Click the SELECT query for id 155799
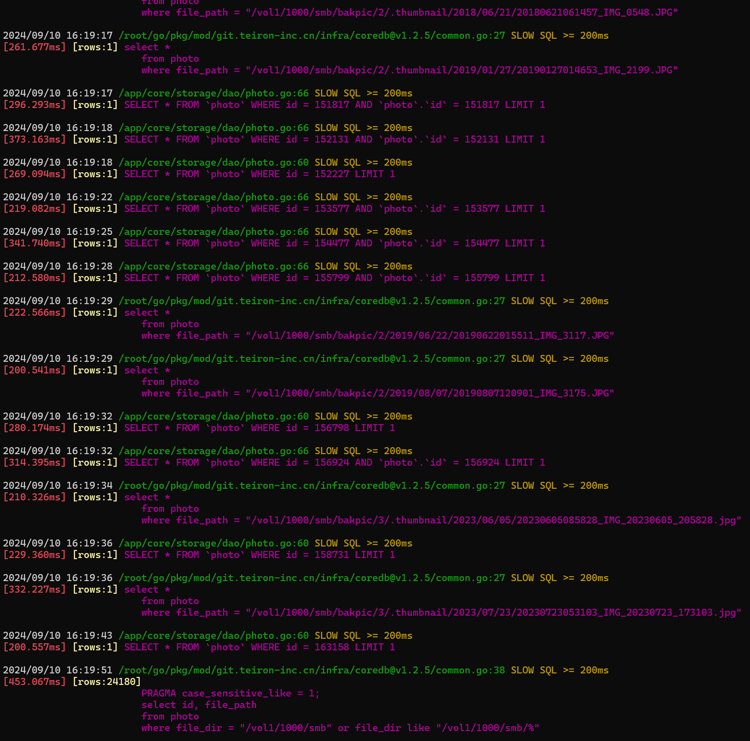Screen dimensions: 750x741 pos(334,278)
